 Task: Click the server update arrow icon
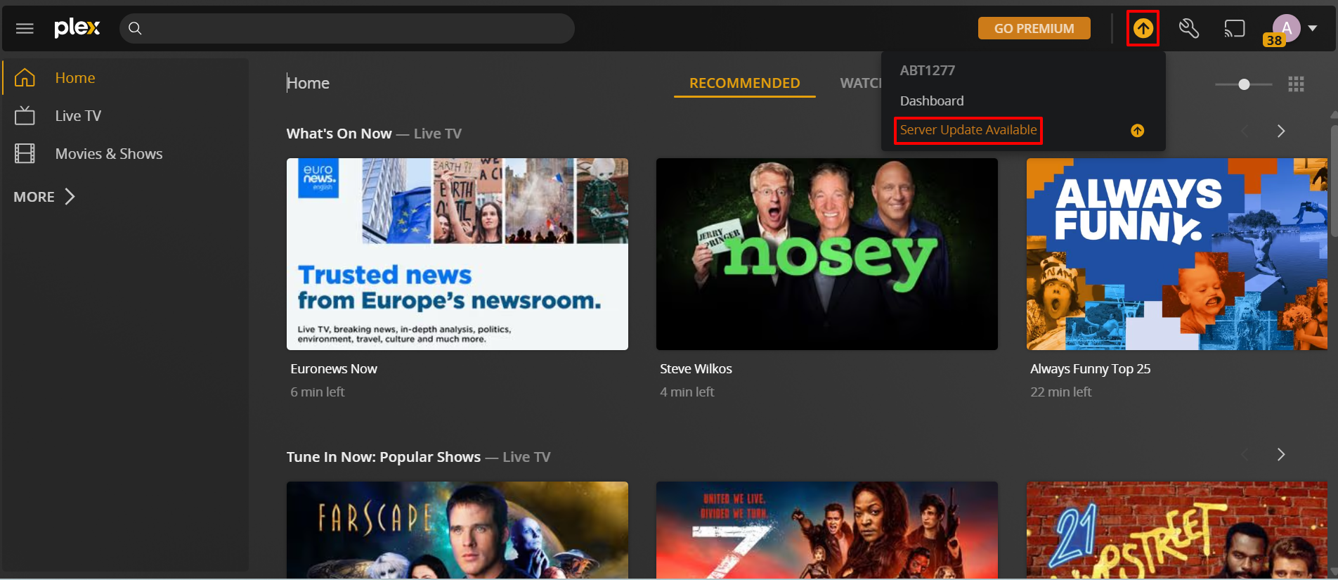(1143, 28)
